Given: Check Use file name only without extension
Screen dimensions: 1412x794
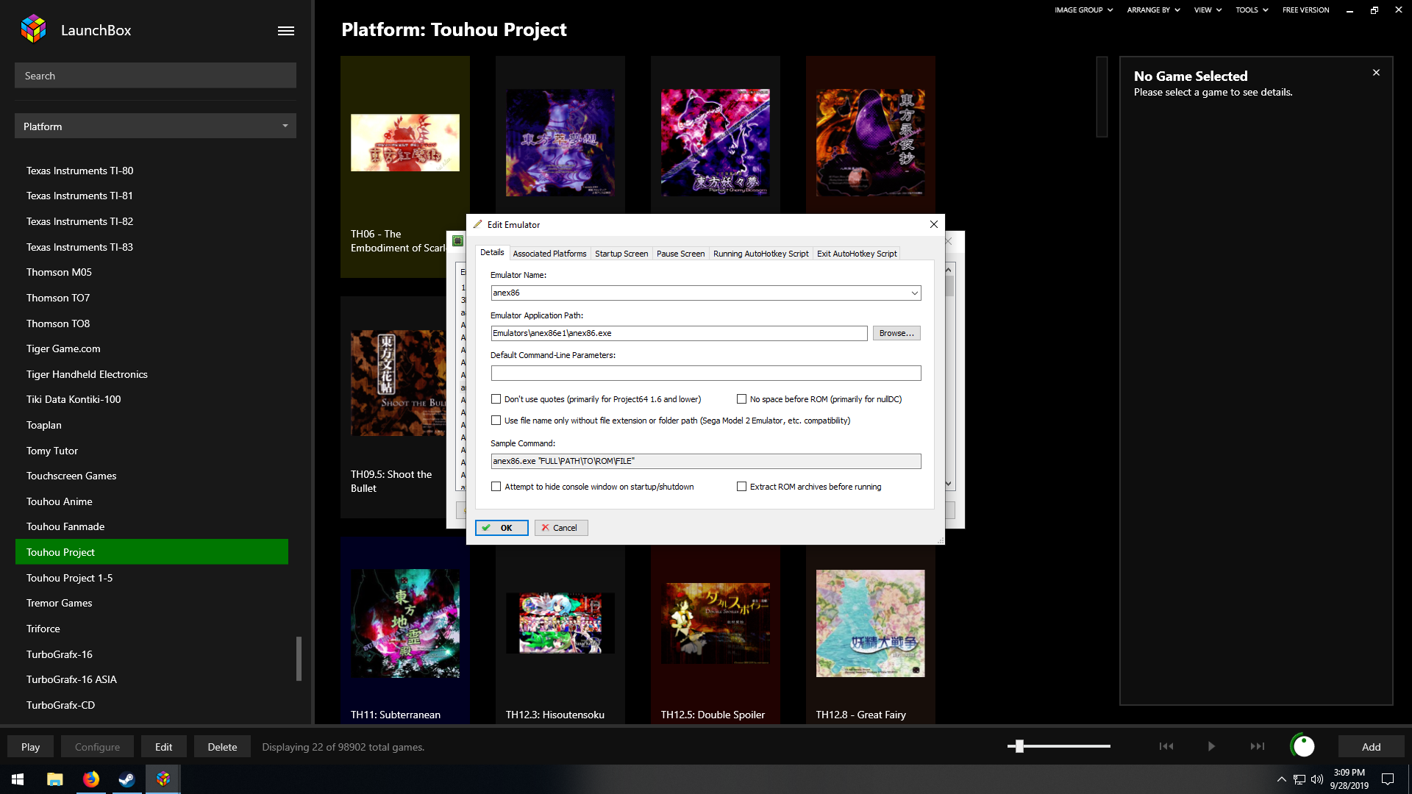Looking at the screenshot, I should pos(496,421).
